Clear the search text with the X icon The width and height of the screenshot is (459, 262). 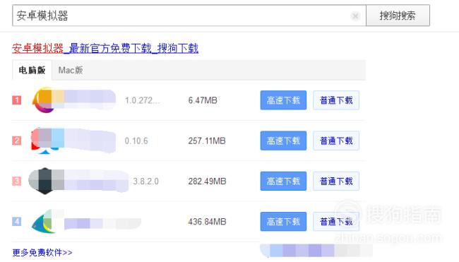[355, 16]
